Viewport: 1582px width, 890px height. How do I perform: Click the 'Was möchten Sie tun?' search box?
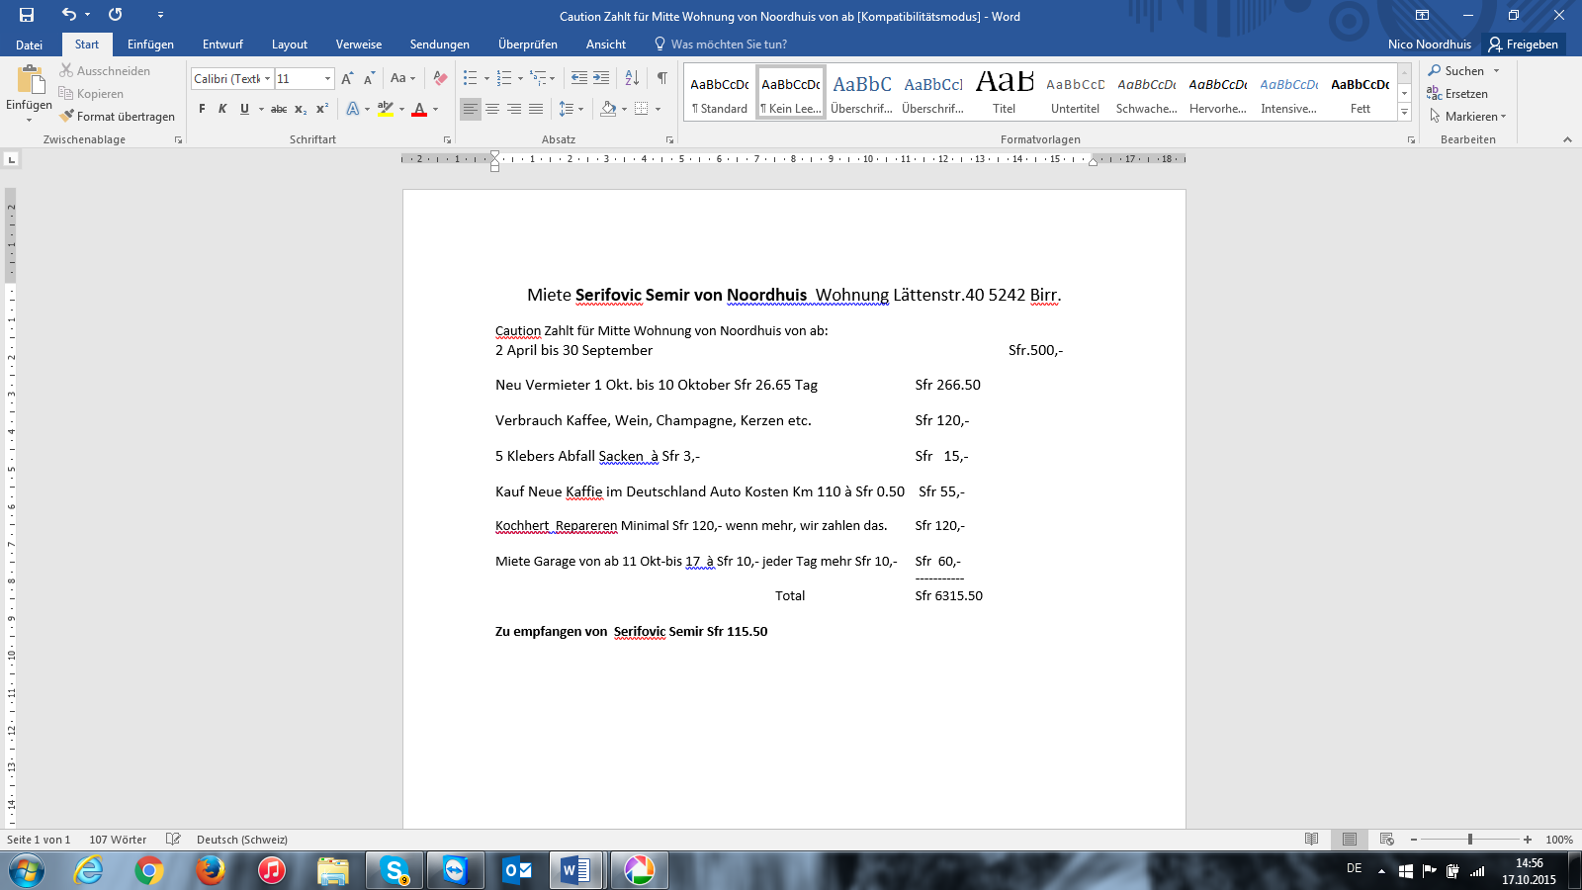pos(729,44)
